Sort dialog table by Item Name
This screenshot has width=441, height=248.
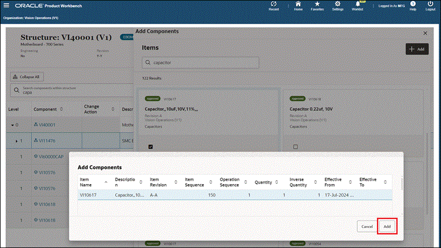(x=106, y=182)
